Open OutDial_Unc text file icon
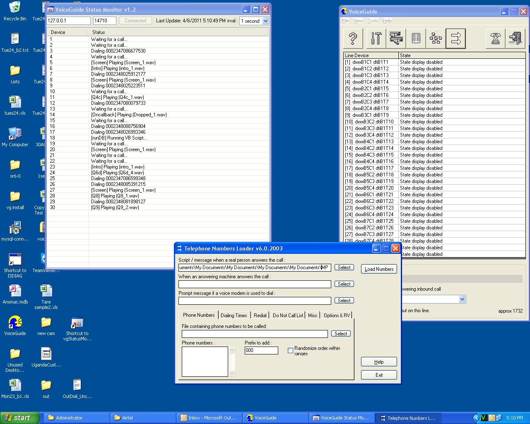530x424 pixels. click(x=77, y=389)
